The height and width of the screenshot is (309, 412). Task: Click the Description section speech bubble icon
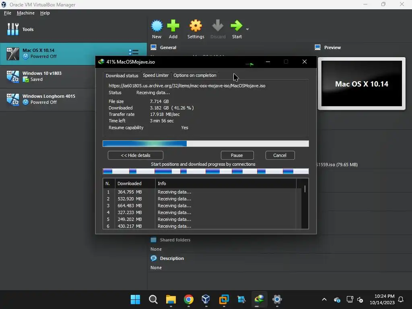click(x=153, y=258)
